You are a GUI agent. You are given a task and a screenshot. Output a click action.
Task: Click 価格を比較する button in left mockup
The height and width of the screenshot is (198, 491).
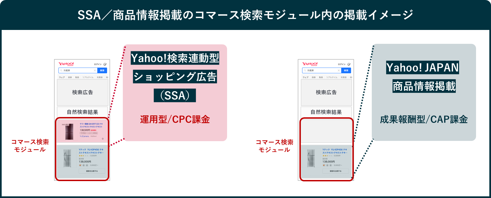(x=92, y=171)
